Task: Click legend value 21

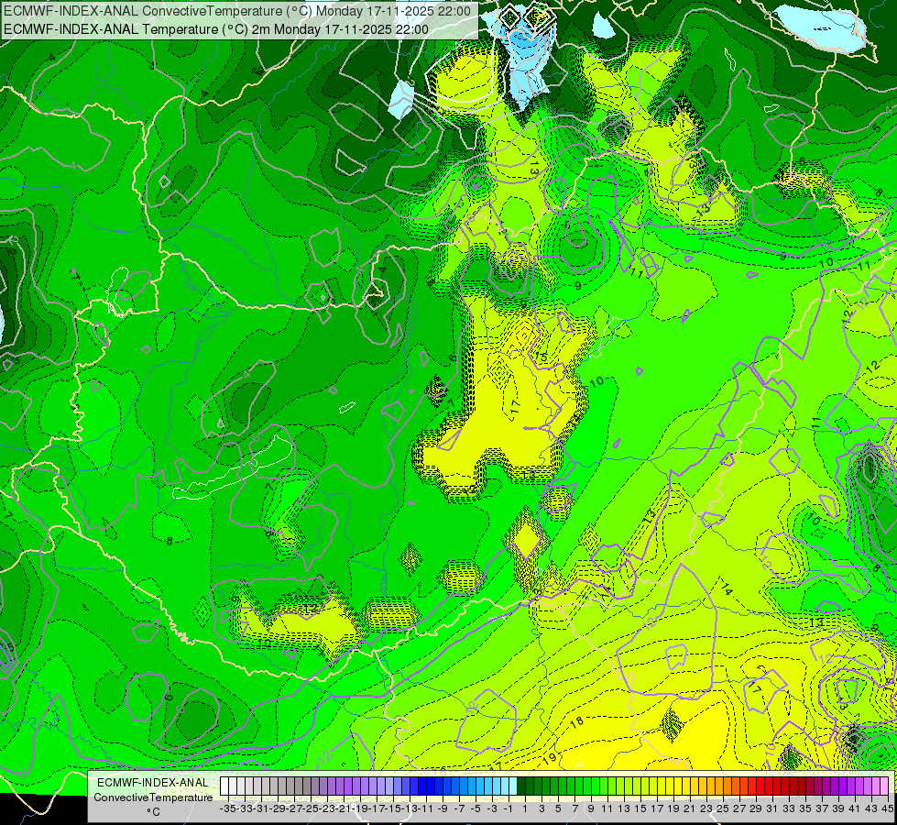Action: point(690,809)
